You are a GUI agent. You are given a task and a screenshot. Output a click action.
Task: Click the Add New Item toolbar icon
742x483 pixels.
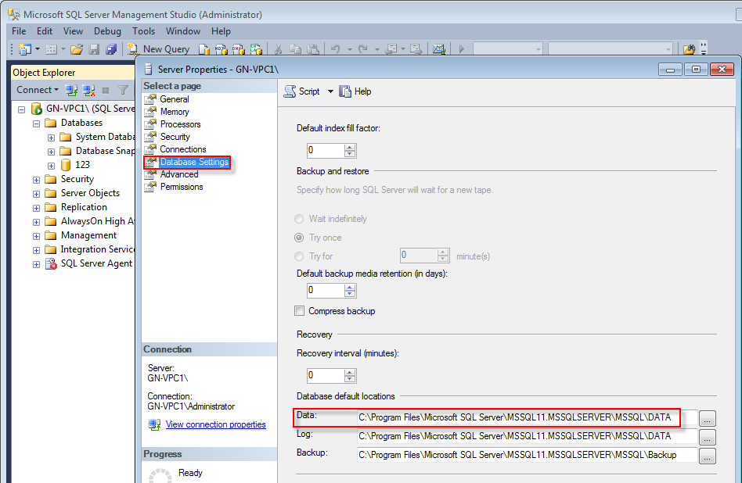pyautogui.click(x=51, y=49)
